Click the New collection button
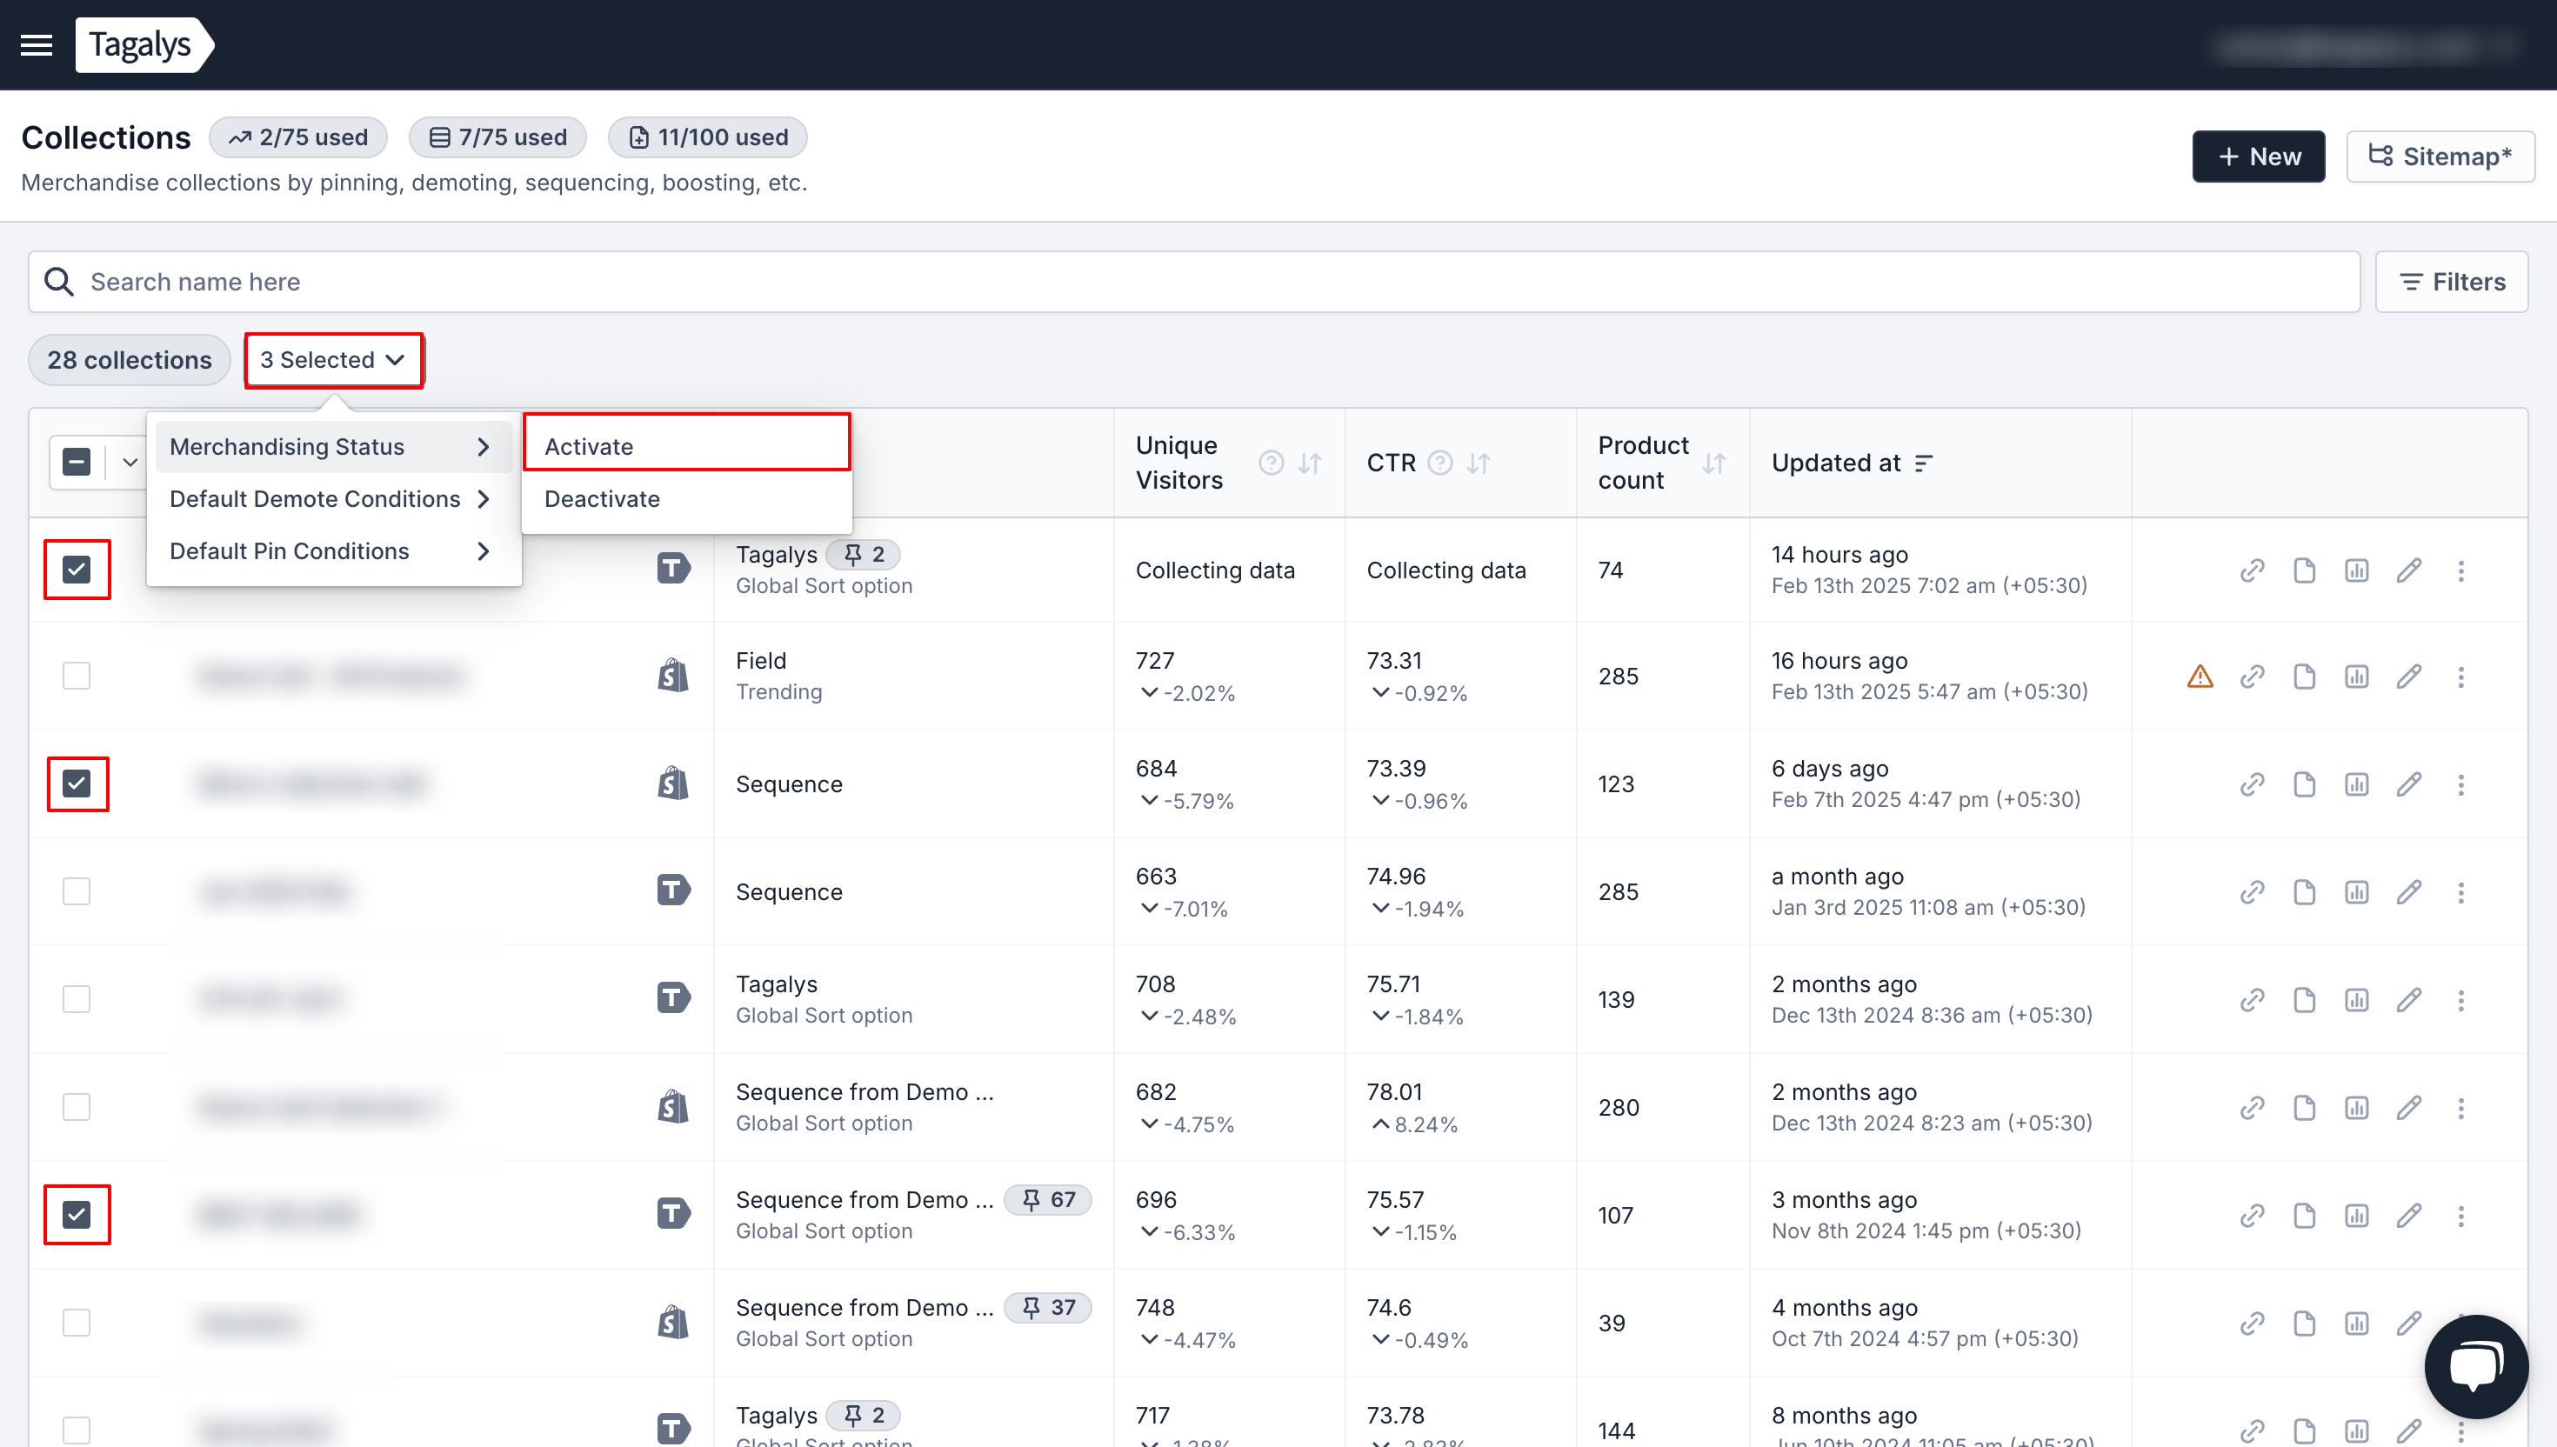This screenshot has height=1447, width=2557. click(2258, 156)
